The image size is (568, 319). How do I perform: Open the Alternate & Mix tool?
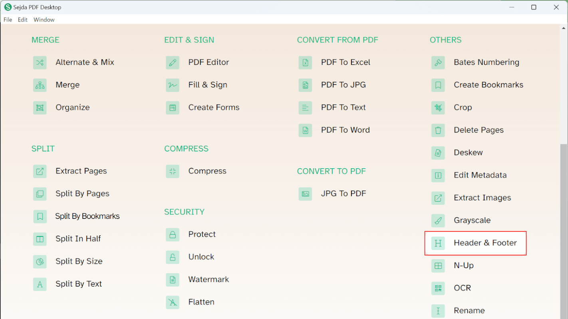[85, 62]
